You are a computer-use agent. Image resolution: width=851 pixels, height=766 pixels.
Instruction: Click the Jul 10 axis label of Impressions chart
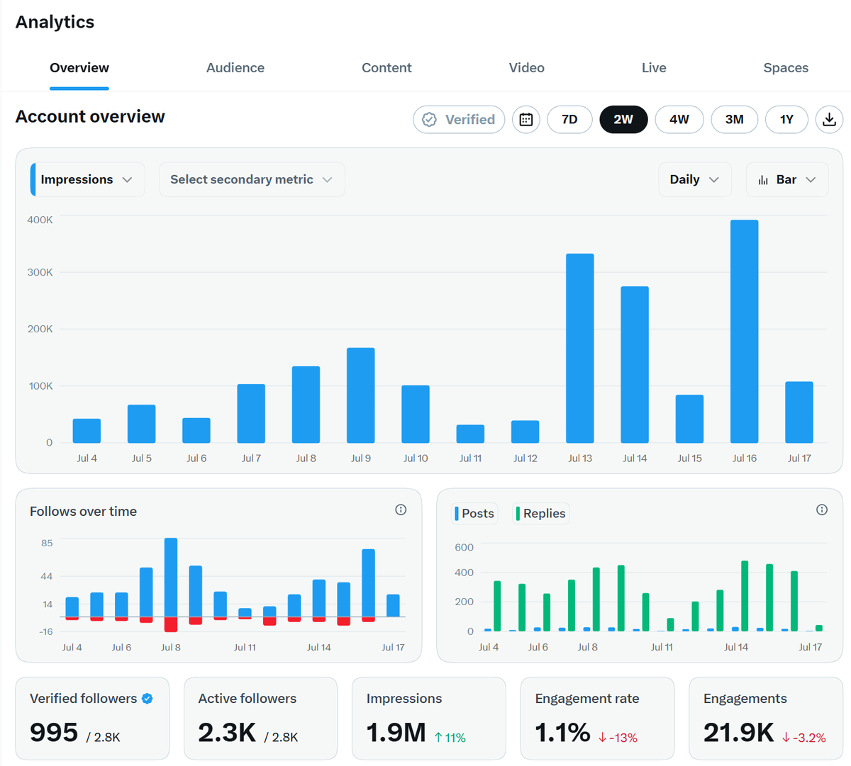(416, 458)
